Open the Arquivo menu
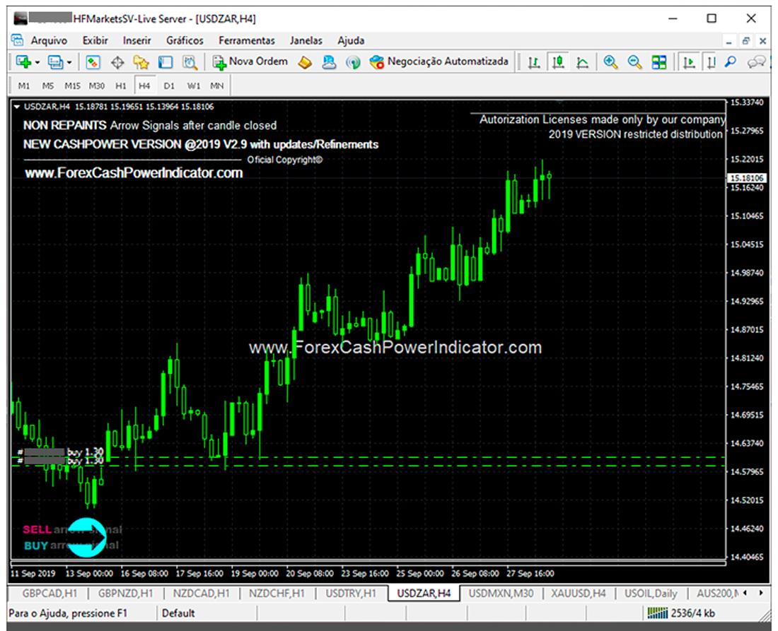This screenshot has width=778, height=631. (x=49, y=41)
